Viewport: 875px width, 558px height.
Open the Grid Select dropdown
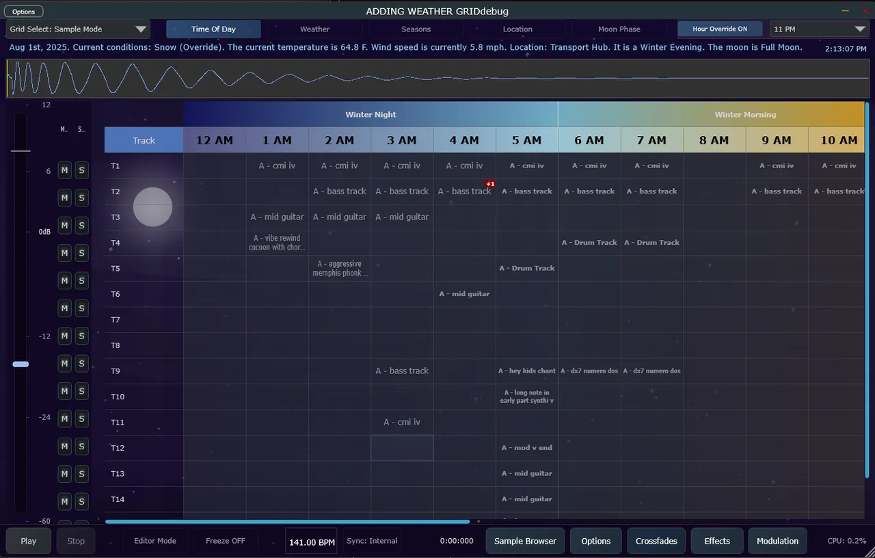pyautogui.click(x=78, y=29)
